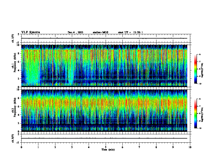Click the ch.2 PSD color scale bar
Screen dimensions: 214x165
[195, 114]
